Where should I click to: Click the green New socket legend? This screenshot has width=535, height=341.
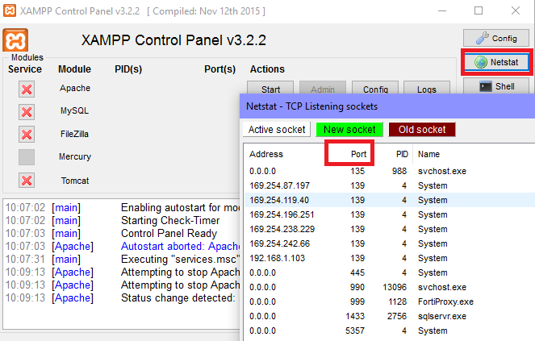(349, 130)
